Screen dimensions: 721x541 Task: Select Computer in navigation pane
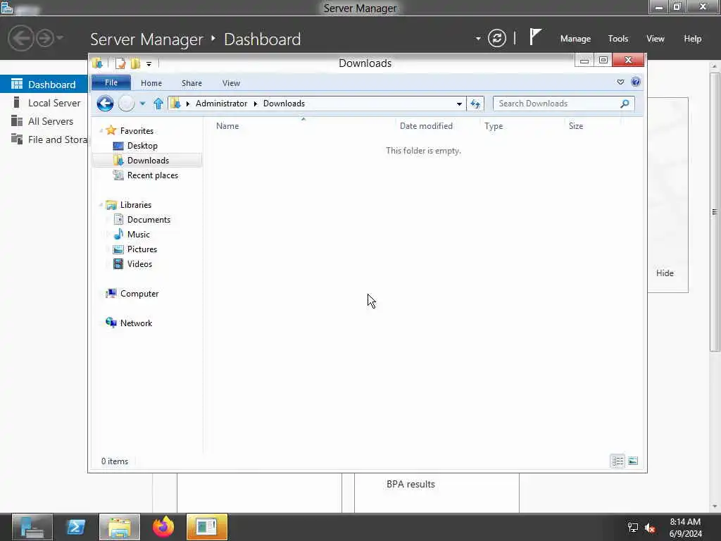click(139, 294)
